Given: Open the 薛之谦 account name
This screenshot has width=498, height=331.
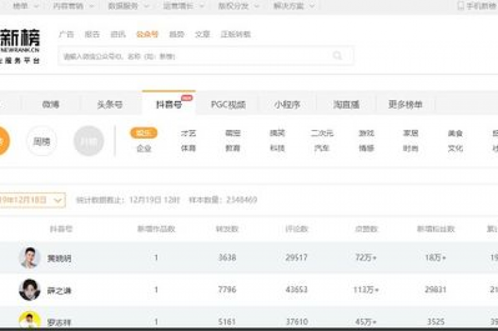Looking at the screenshot, I should click(60, 290).
